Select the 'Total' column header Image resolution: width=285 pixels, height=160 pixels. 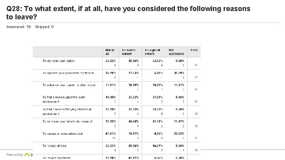click(x=194, y=50)
